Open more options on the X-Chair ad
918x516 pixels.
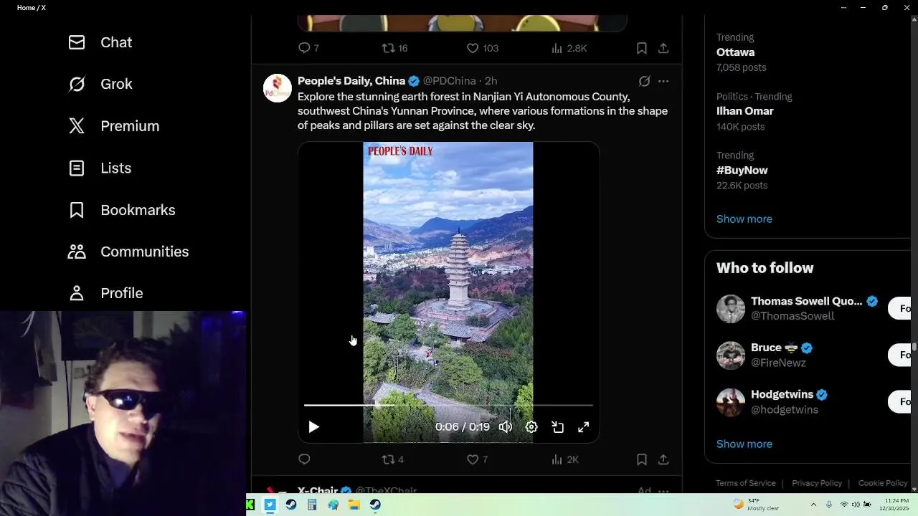point(663,491)
